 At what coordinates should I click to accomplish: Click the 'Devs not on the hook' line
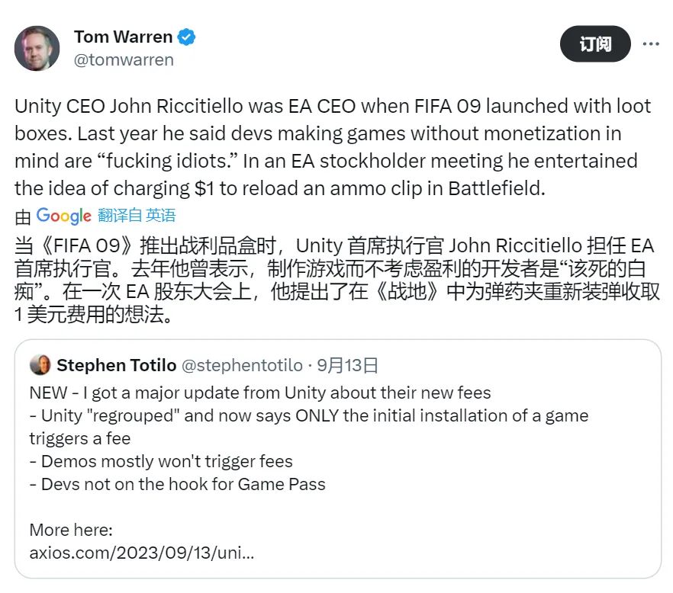177,484
